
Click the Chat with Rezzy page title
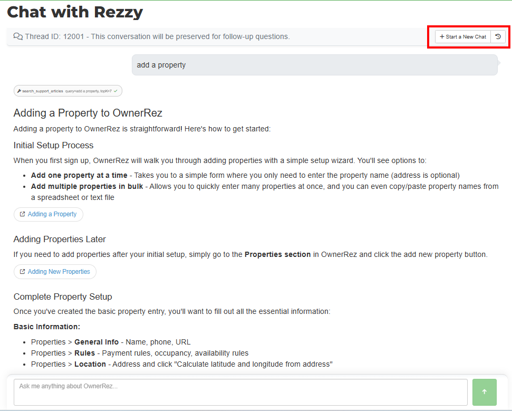pyautogui.click(x=75, y=12)
